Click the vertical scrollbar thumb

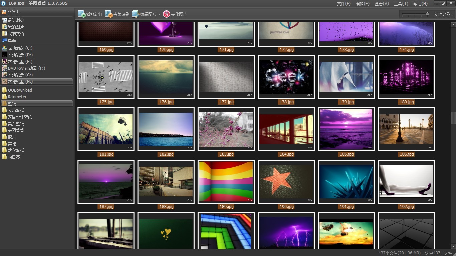[x=453, y=118]
